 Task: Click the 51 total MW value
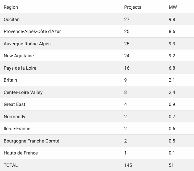click(x=171, y=165)
